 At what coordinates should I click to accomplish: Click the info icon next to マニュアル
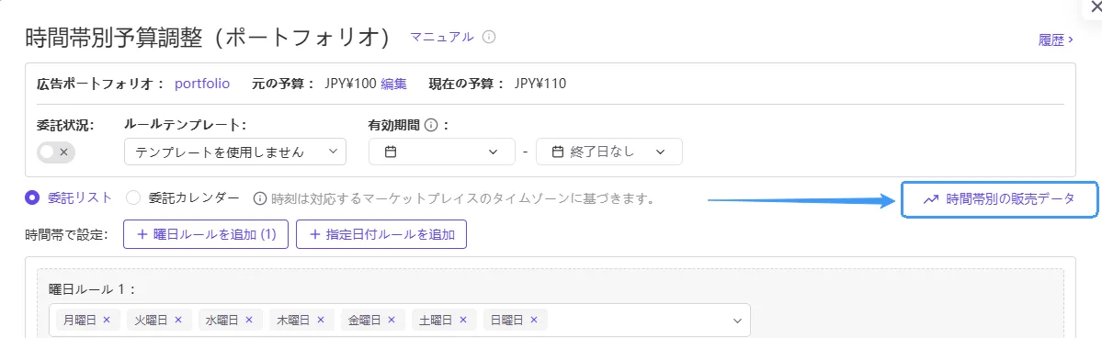tap(489, 38)
